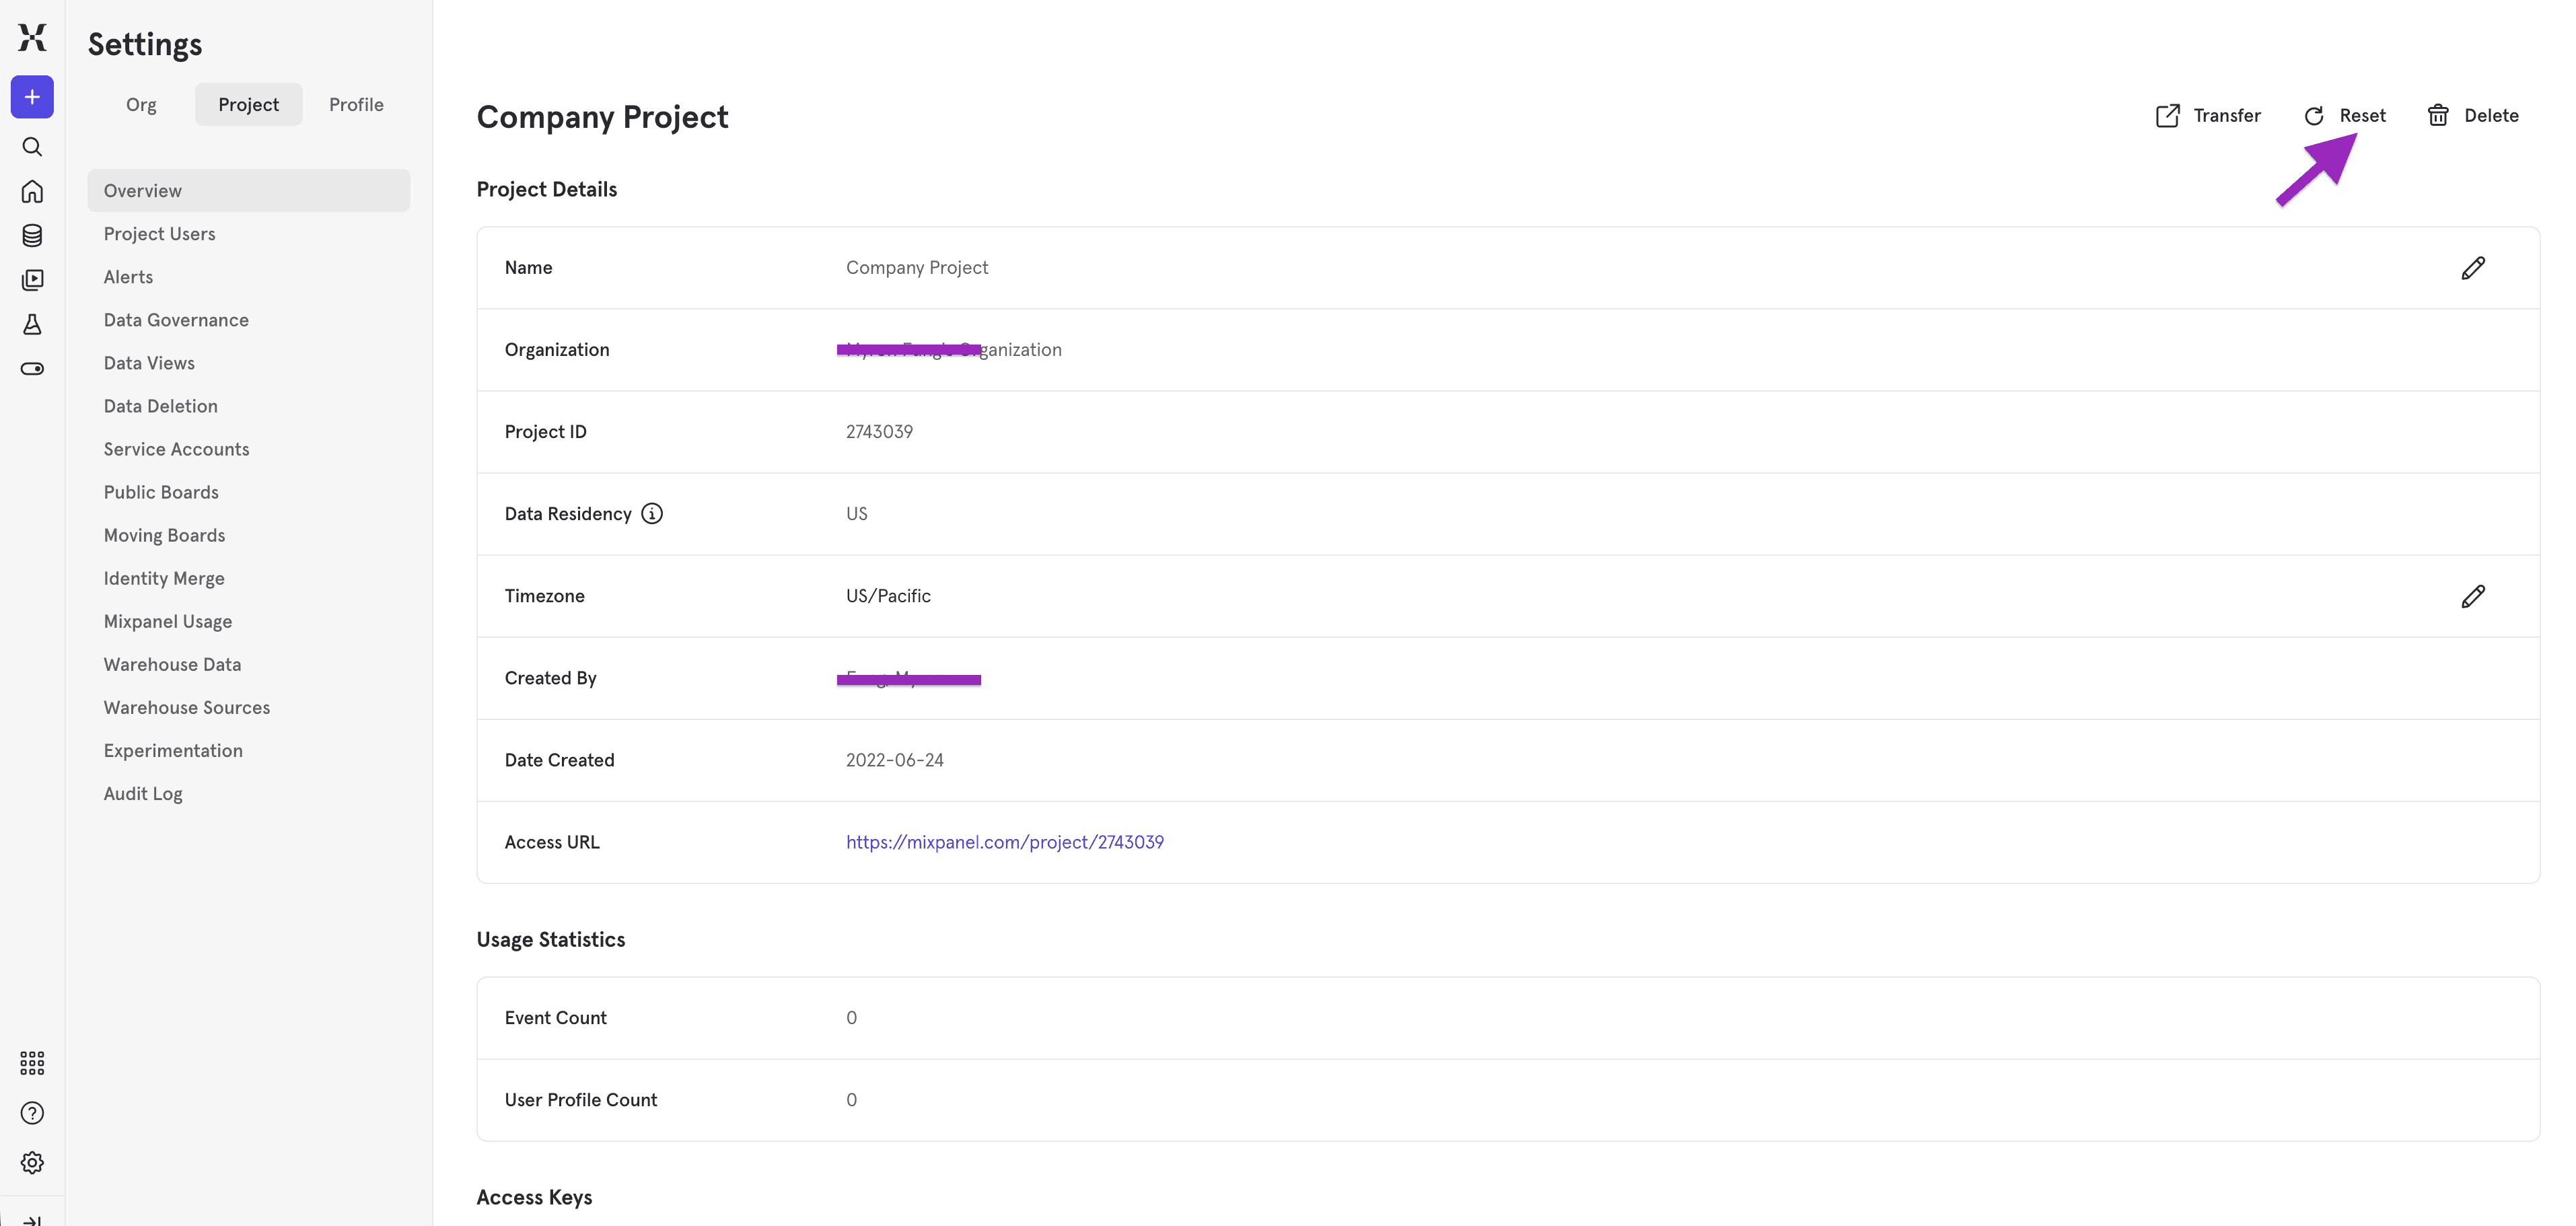The height and width of the screenshot is (1226, 2576).
Task: Edit the project Name with the pencil icon
Action: click(x=2474, y=267)
